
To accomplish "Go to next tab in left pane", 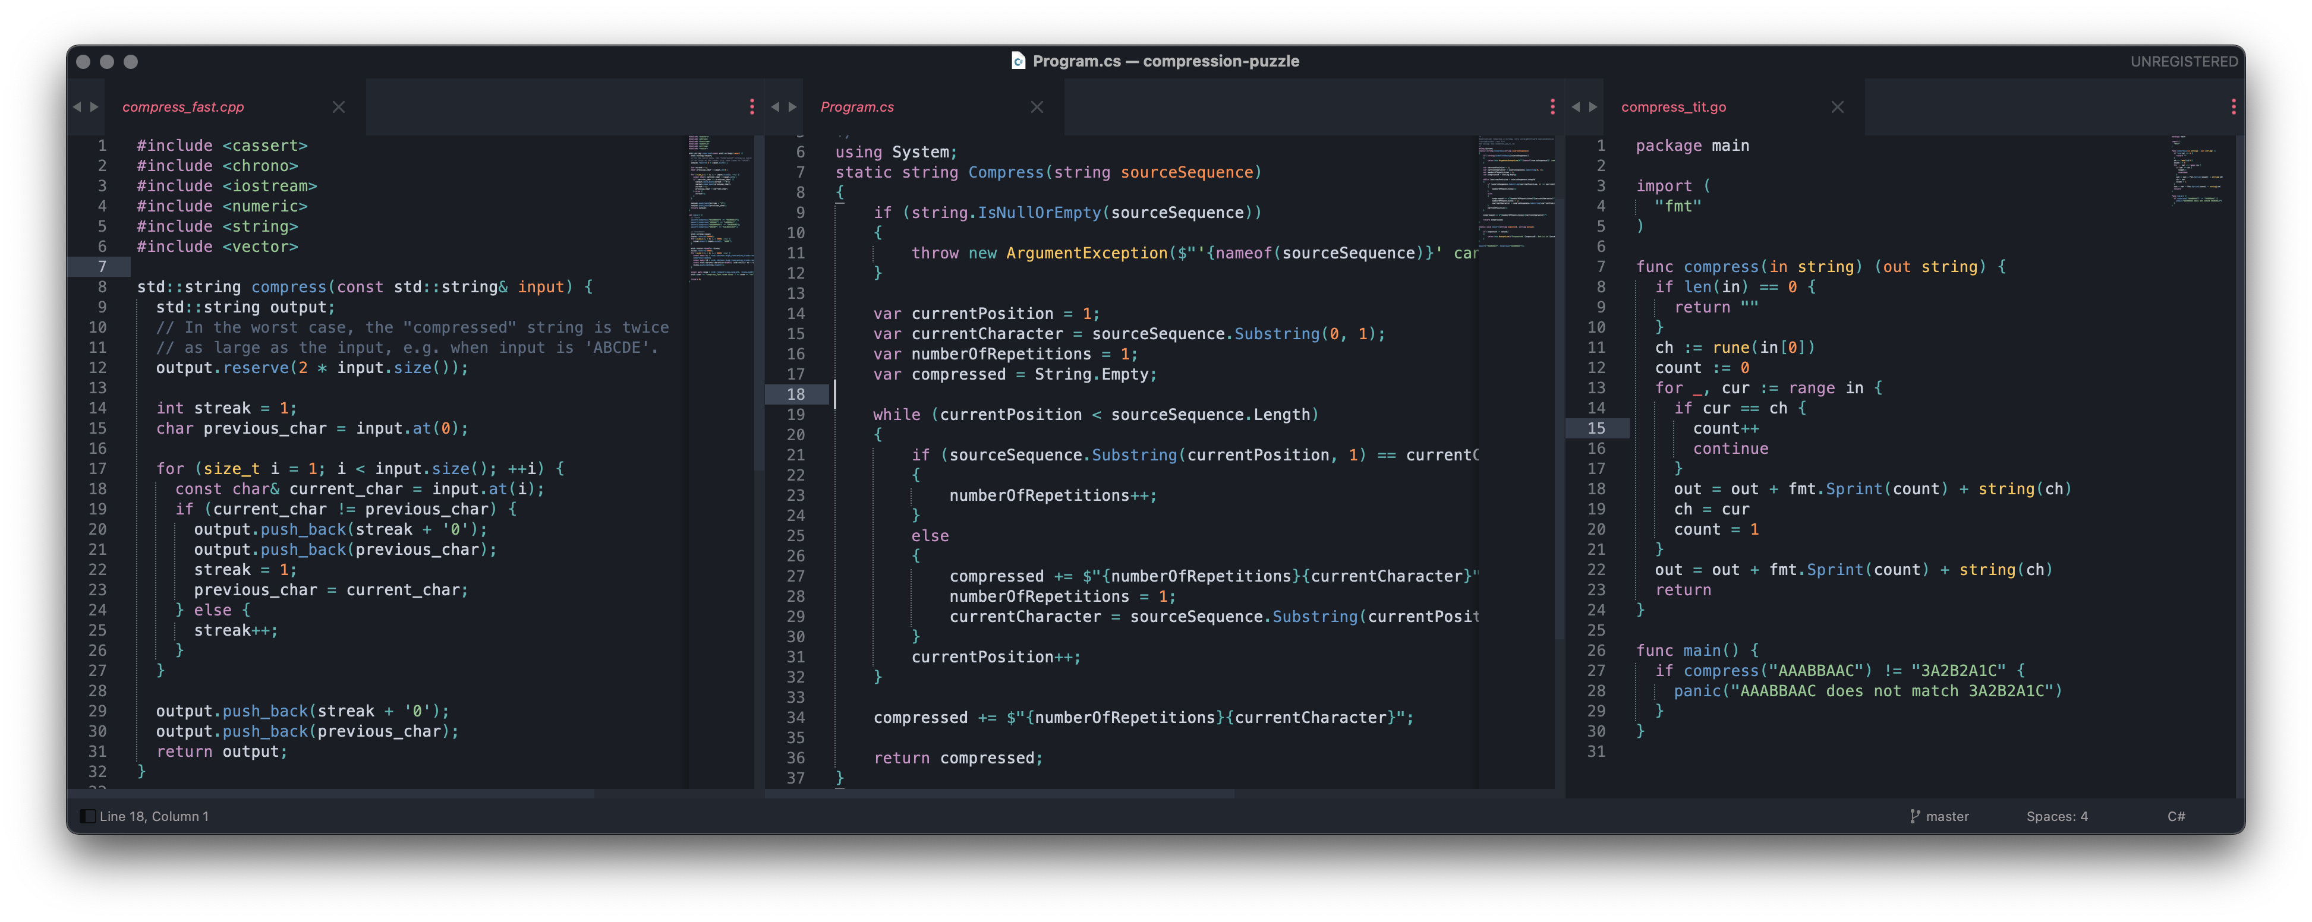I will coord(95,107).
